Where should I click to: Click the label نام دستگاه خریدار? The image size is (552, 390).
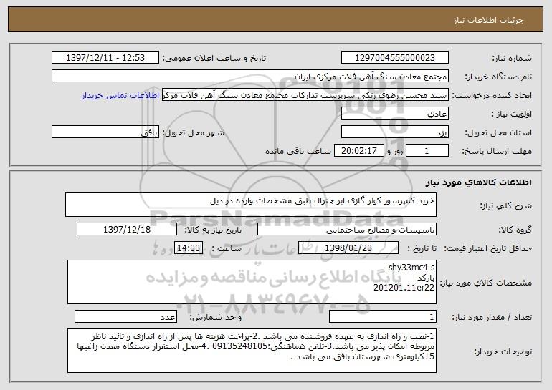click(x=498, y=77)
